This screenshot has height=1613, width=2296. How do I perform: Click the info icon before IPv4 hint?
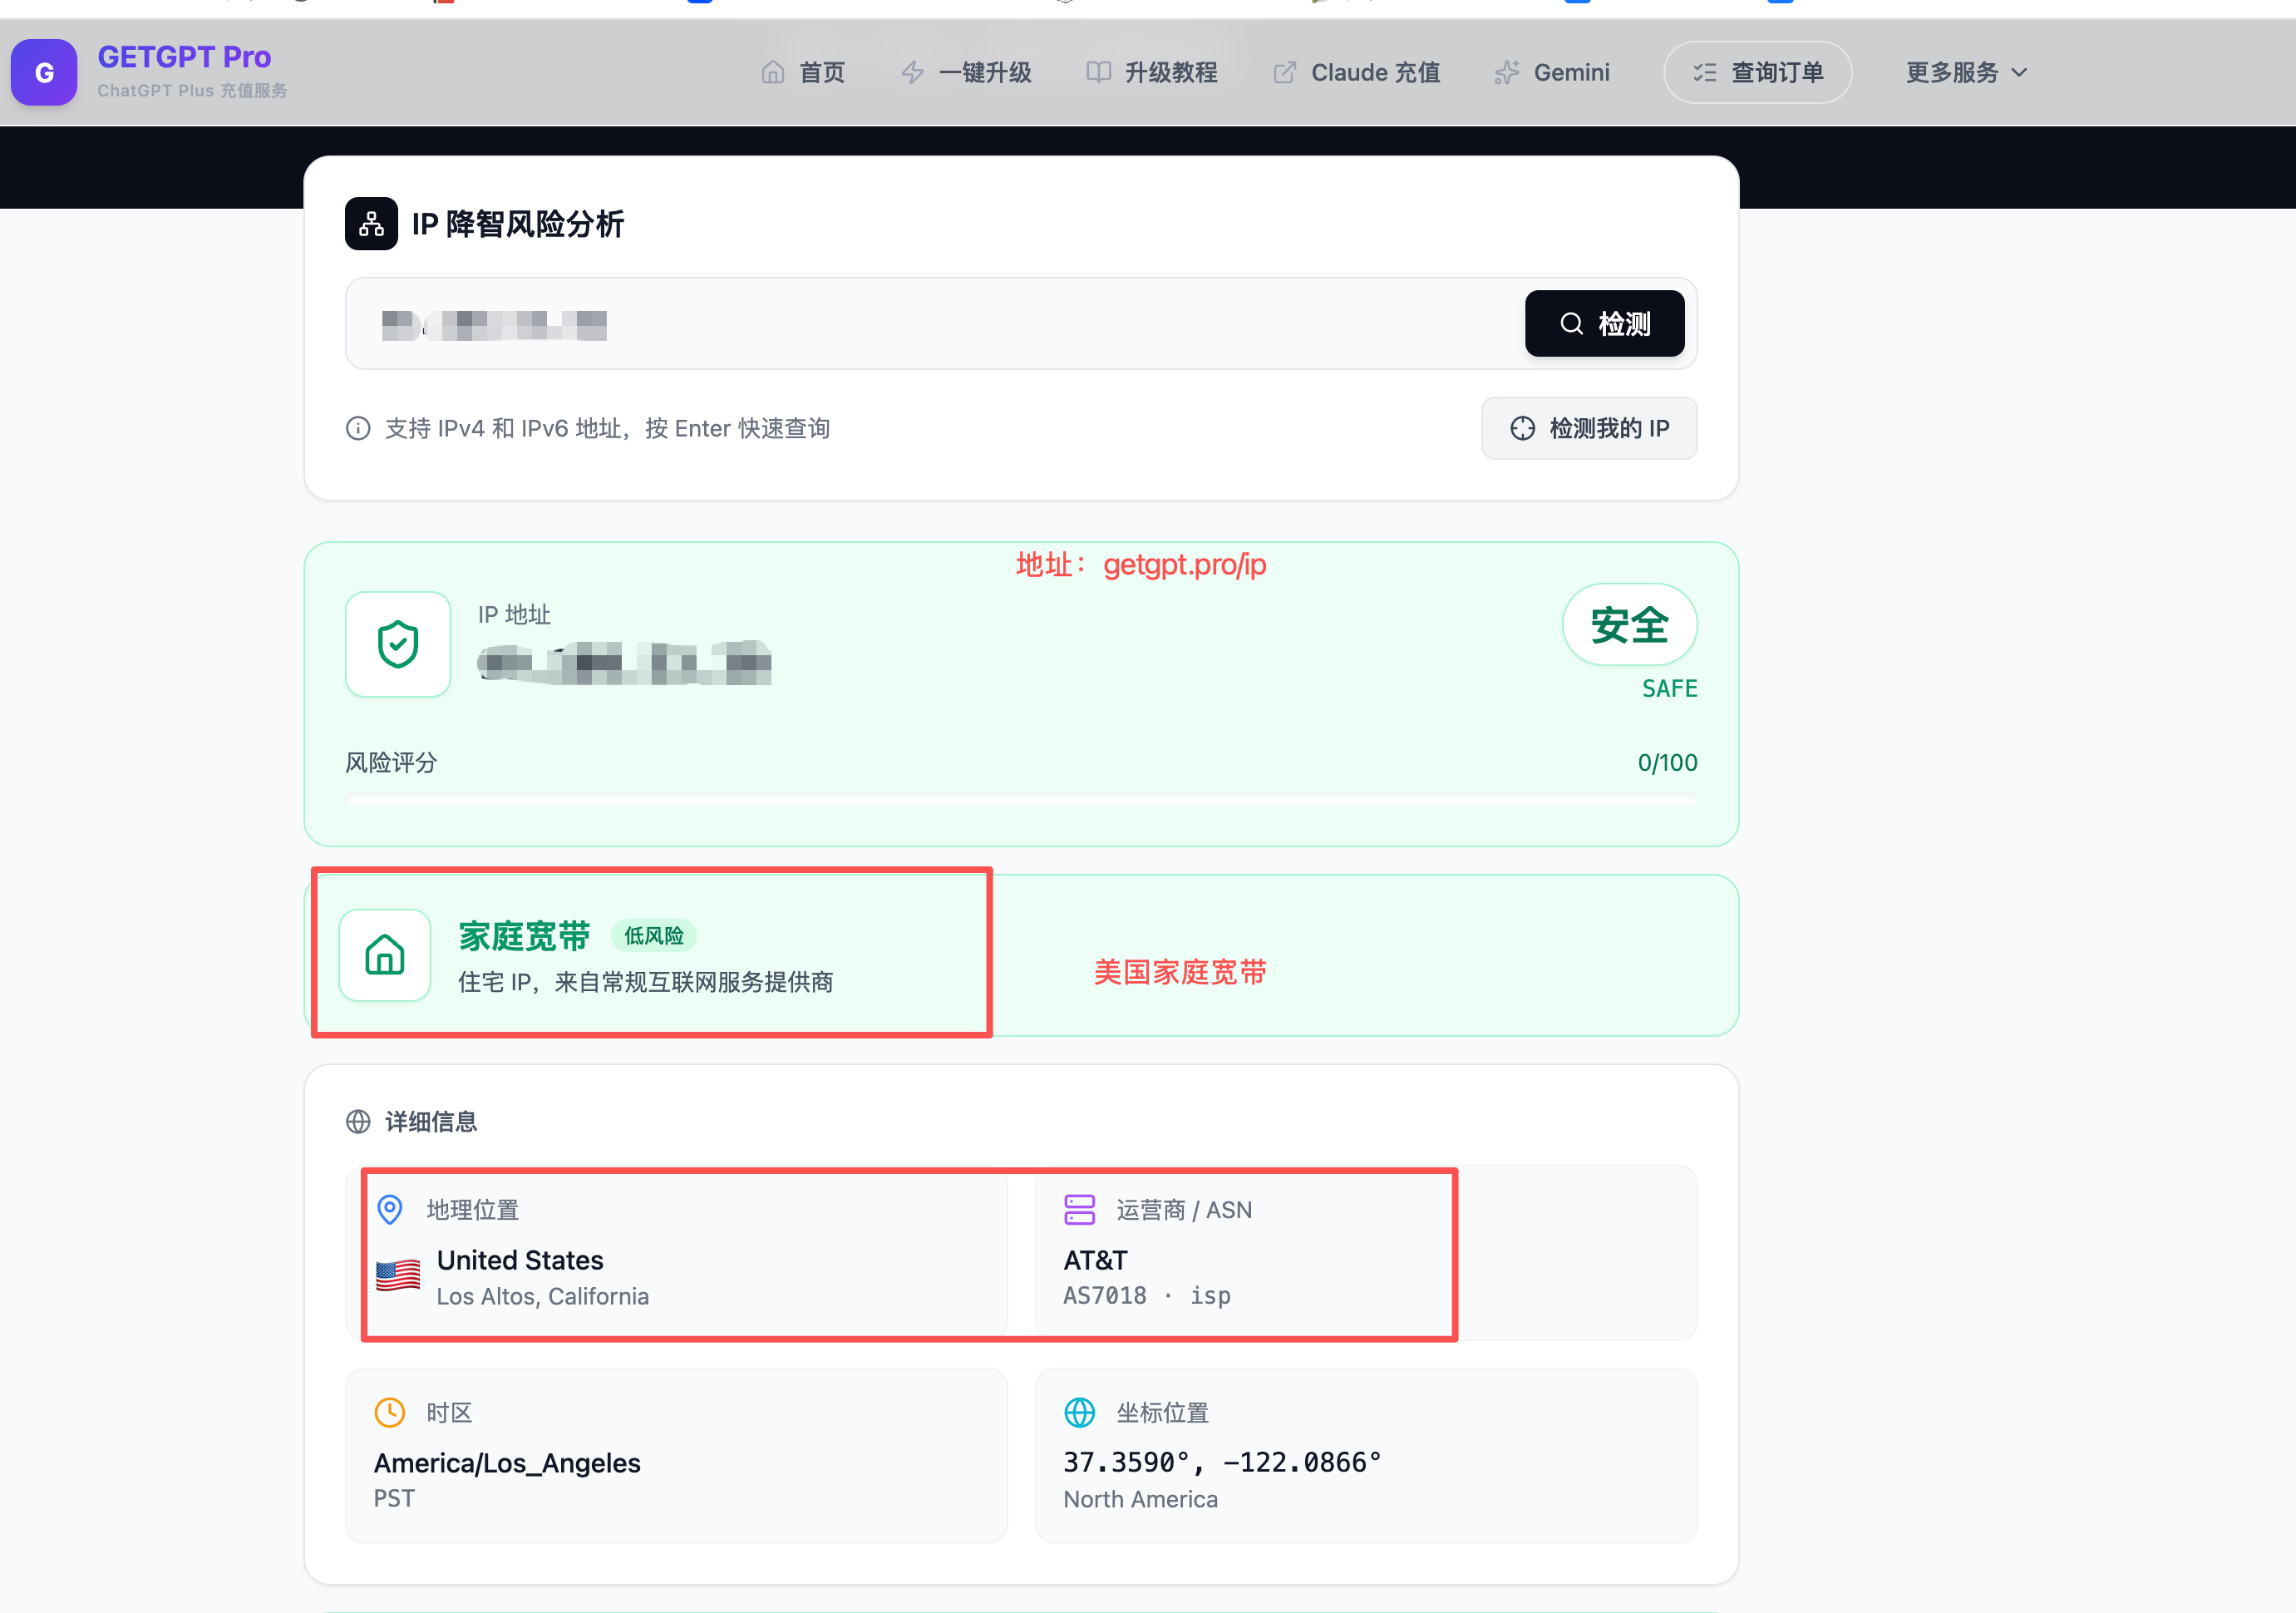click(358, 428)
